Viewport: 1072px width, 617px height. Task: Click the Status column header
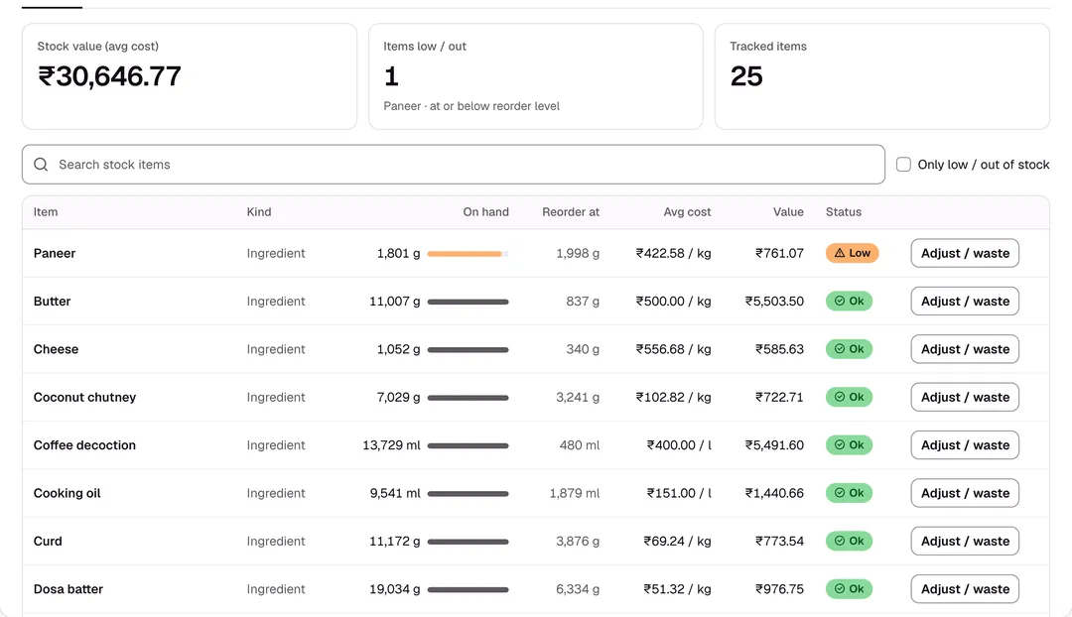pyautogui.click(x=844, y=212)
